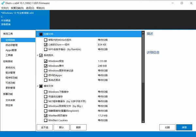
Task: Minimize the Dism++ window
Action: [172, 3]
